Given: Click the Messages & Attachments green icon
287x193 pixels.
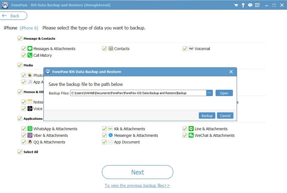Looking at the screenshot, I should click(x=30, y=48).
